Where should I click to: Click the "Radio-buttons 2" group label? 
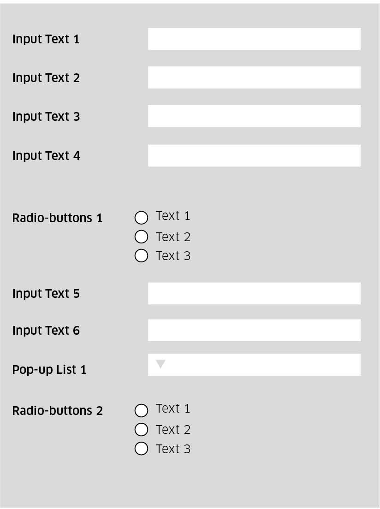pos(57,410)
